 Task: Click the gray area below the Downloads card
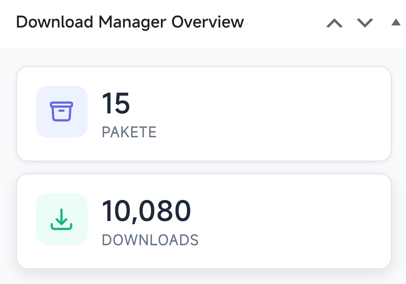click(204, 276)
